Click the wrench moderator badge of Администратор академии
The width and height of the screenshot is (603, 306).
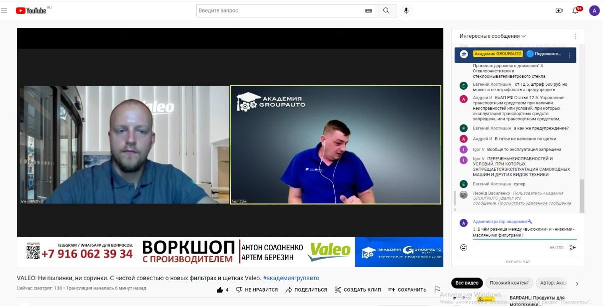(x=530, y=221)
